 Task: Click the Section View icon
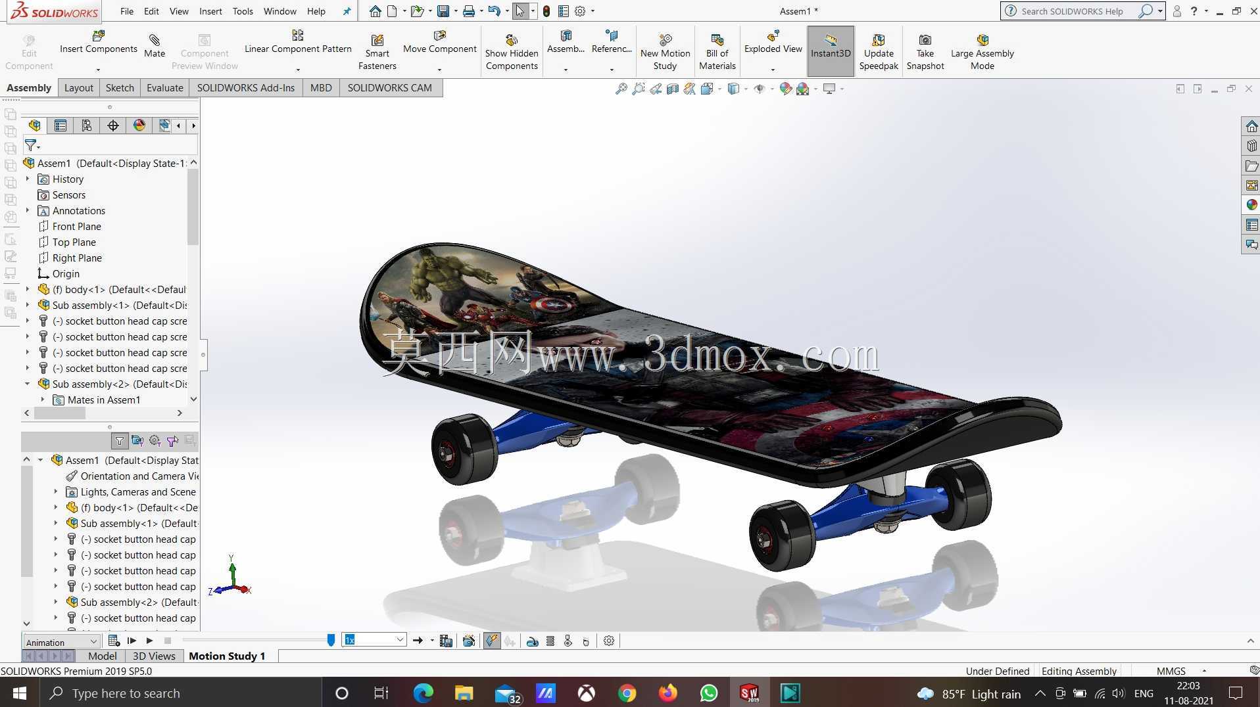[672, 89]
